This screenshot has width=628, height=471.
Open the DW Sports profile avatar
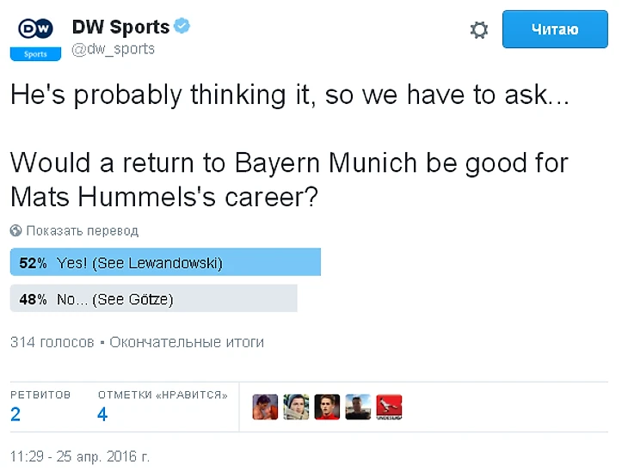point(35,36)
